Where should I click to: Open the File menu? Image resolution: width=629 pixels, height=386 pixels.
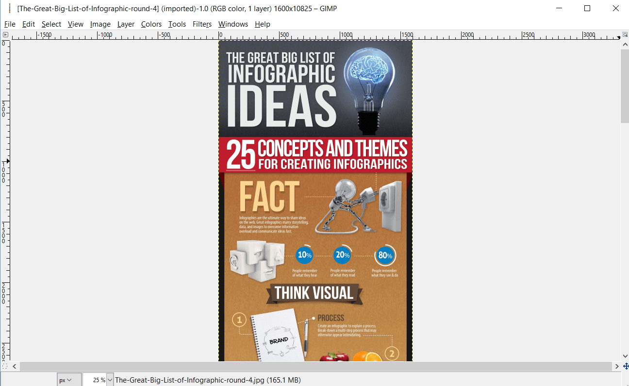[x=10, y=24]
